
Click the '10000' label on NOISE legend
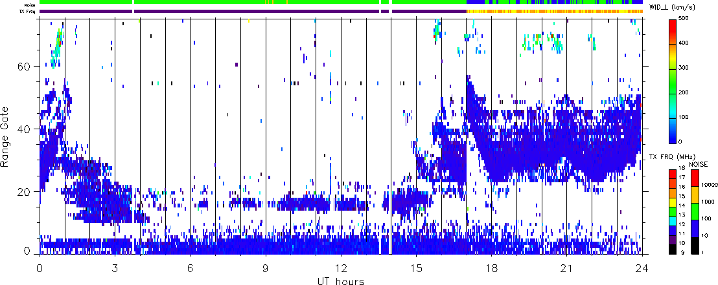(x=710, y=185)
